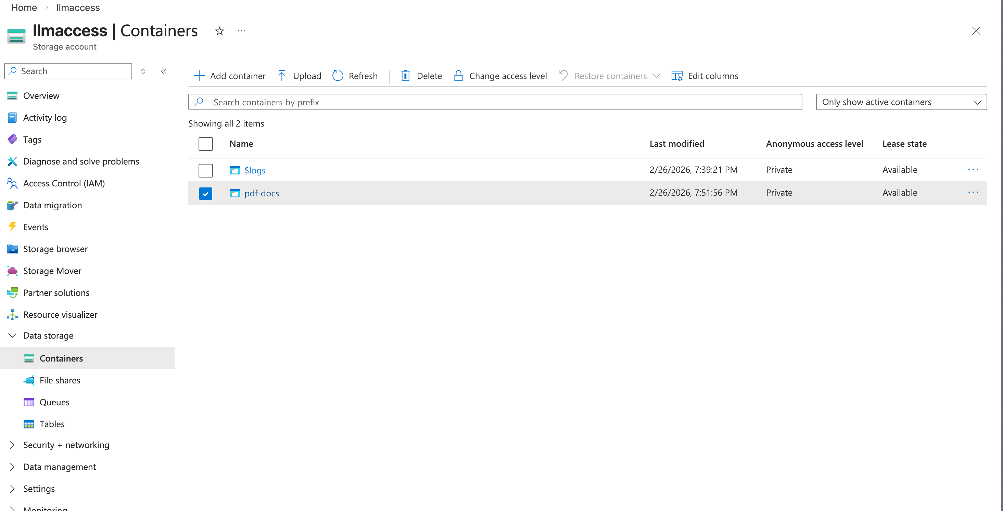The image size is (1003, 511).
Task: Open Change access level lock icon
Action: click(458, 76)
